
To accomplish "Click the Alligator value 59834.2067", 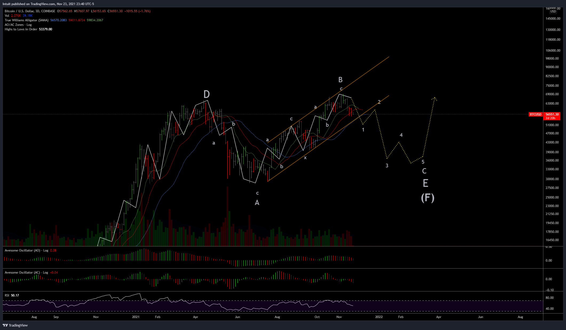I will (95, 20).
